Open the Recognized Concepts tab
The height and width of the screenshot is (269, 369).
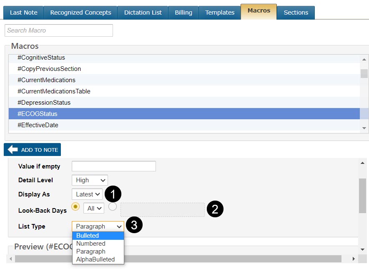[x=80, y=13]
